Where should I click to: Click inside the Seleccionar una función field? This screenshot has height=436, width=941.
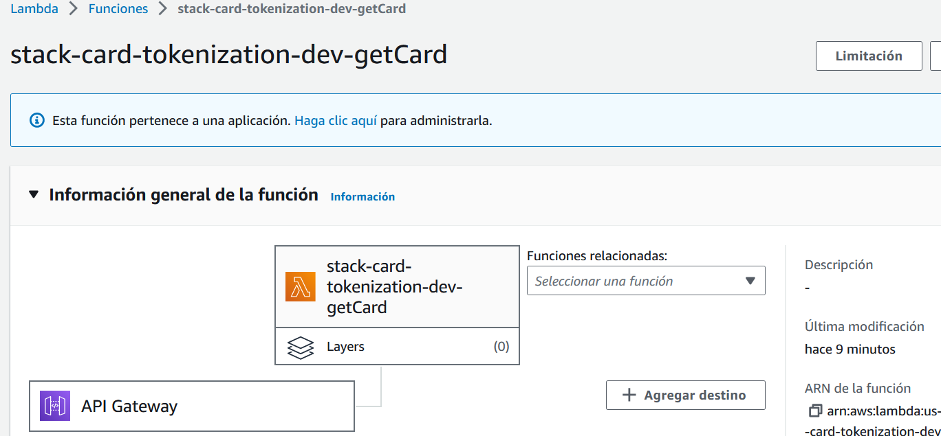(x=633, y=280)
